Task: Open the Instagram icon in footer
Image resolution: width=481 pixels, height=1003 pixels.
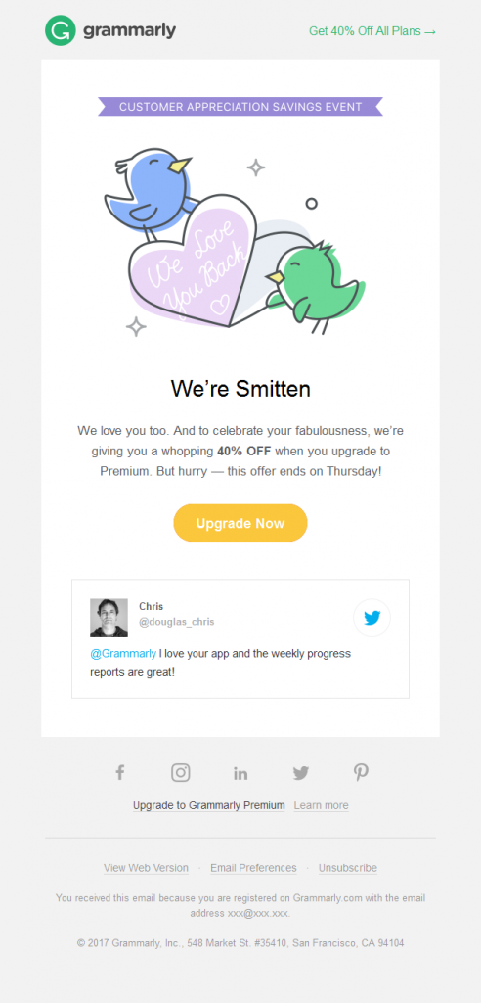Action: point(181,772)
